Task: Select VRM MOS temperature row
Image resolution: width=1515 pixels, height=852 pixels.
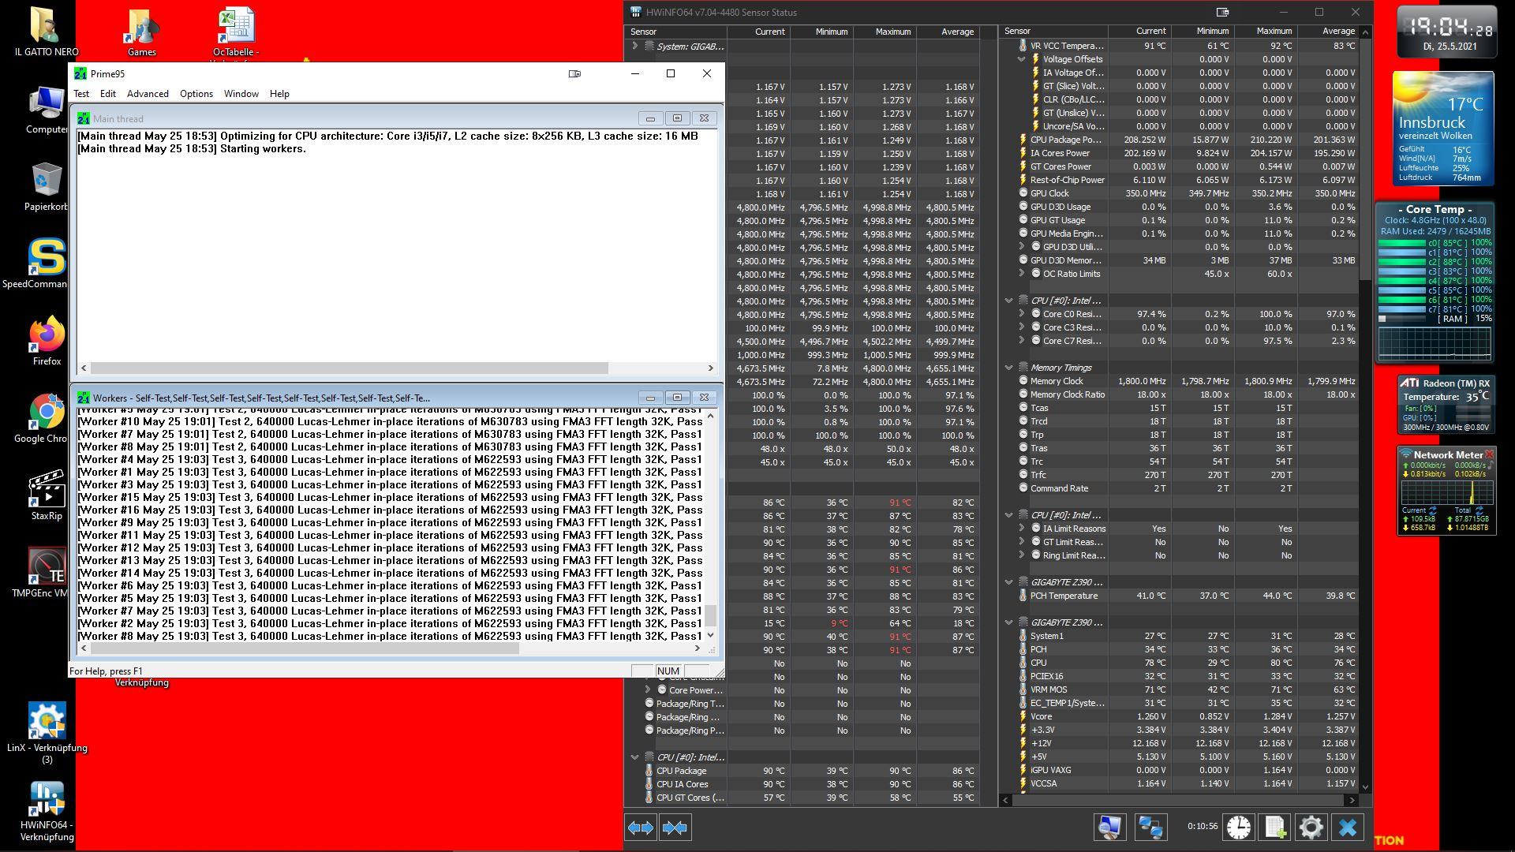Action: tap(1180, 689)
